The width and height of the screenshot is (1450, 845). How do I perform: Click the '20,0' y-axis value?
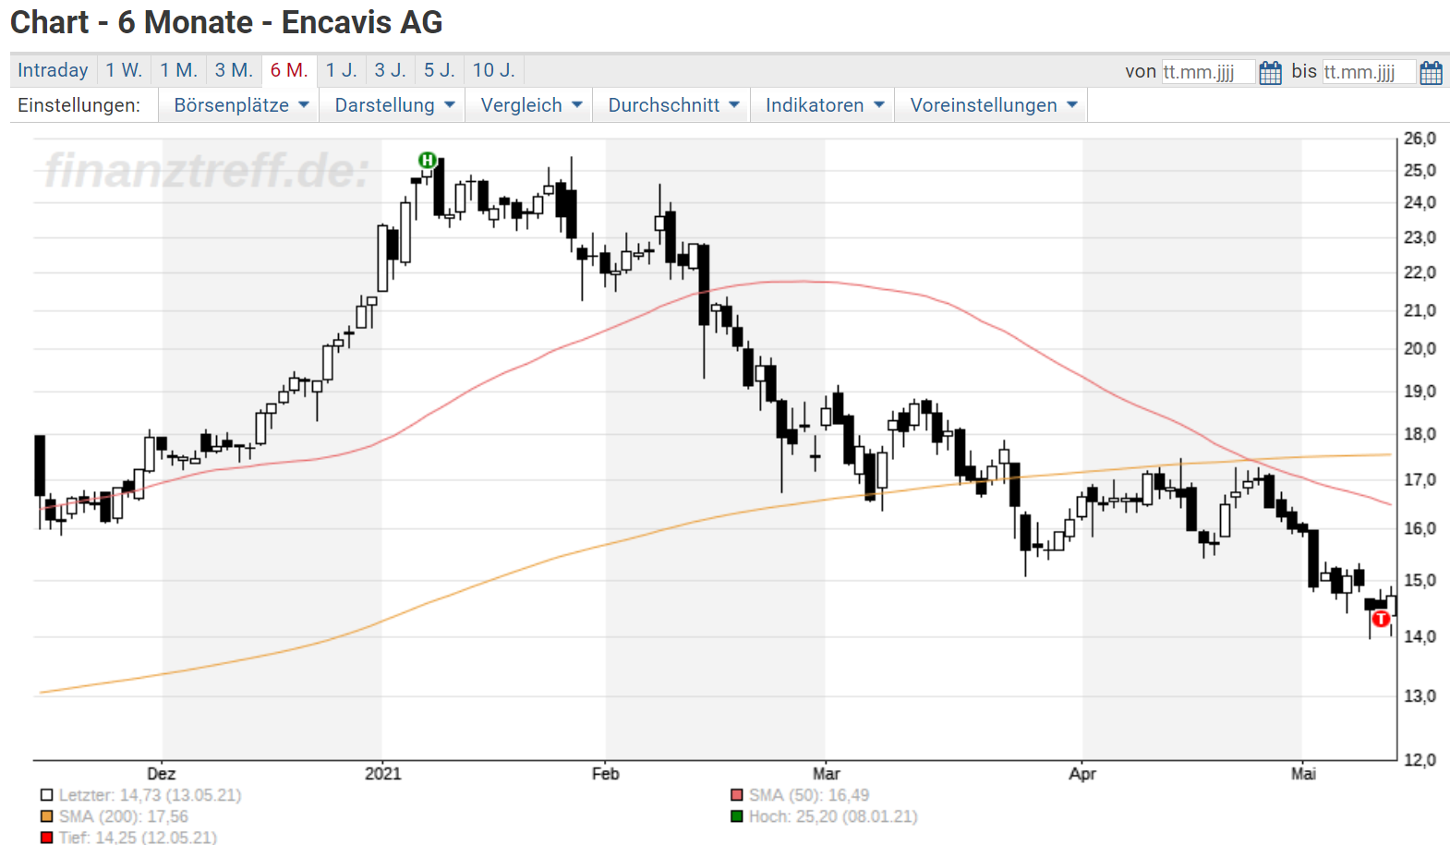point(1420,349)
